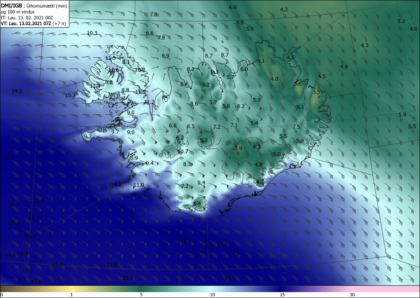This screenshot has height=298, width=420.
Task: Click the map value '6.9'
Action: coord(165,56)
